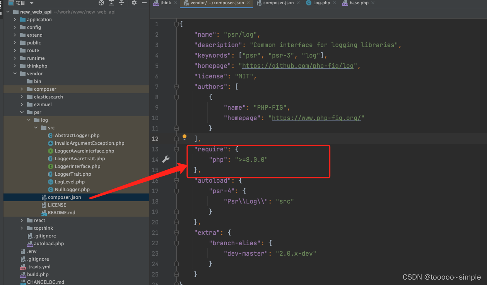Open the www.php-fig.org link
The height and width of the screenshot is (285, 487).
316,118
